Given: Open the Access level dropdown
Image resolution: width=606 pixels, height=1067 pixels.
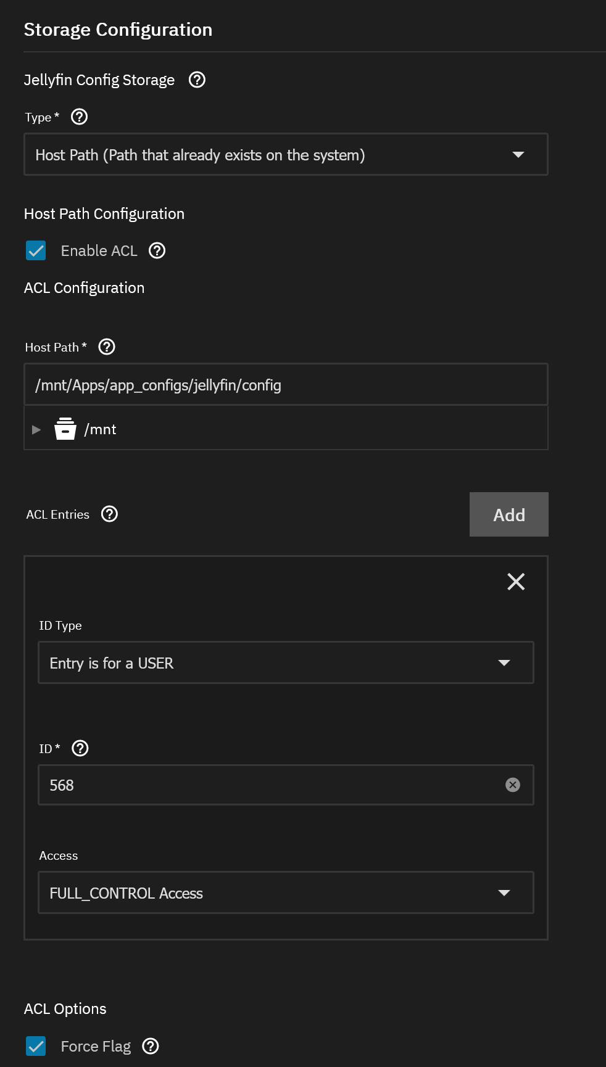Looking at the screenshot, I should click(x=285, y=893).
